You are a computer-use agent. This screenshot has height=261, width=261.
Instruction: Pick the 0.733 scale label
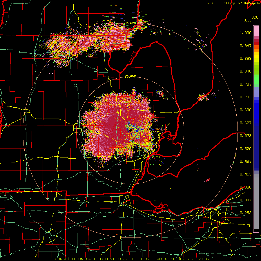click(x=246, y=97)
